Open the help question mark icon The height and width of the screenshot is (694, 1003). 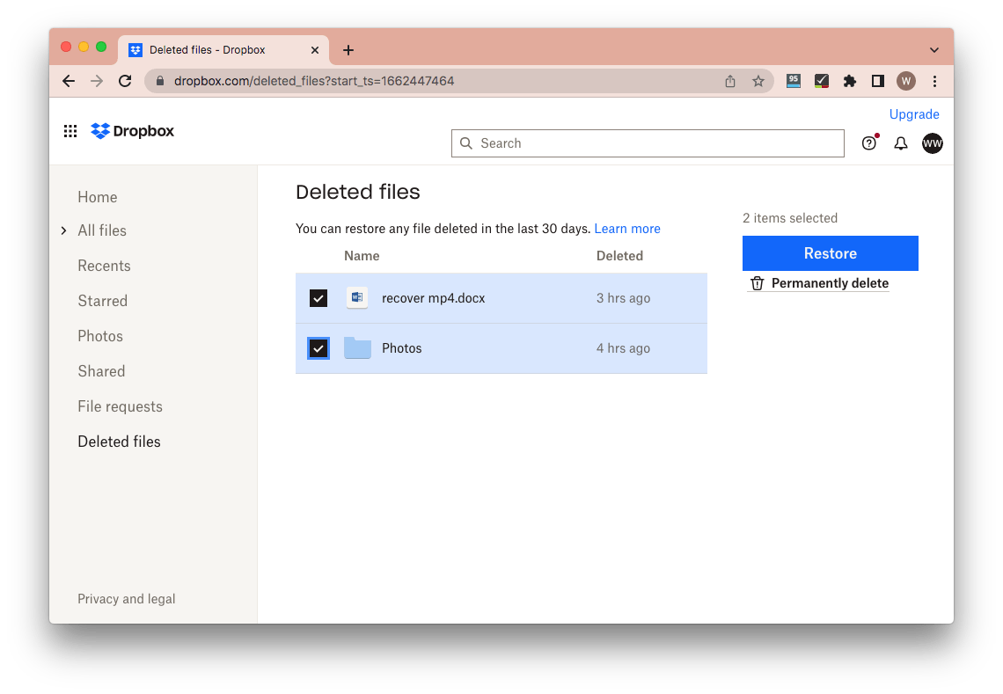tap(869, 142)
